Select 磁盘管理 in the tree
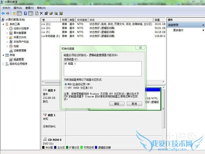205x154 pixels. pyautogui.click(x=19, y=59)
